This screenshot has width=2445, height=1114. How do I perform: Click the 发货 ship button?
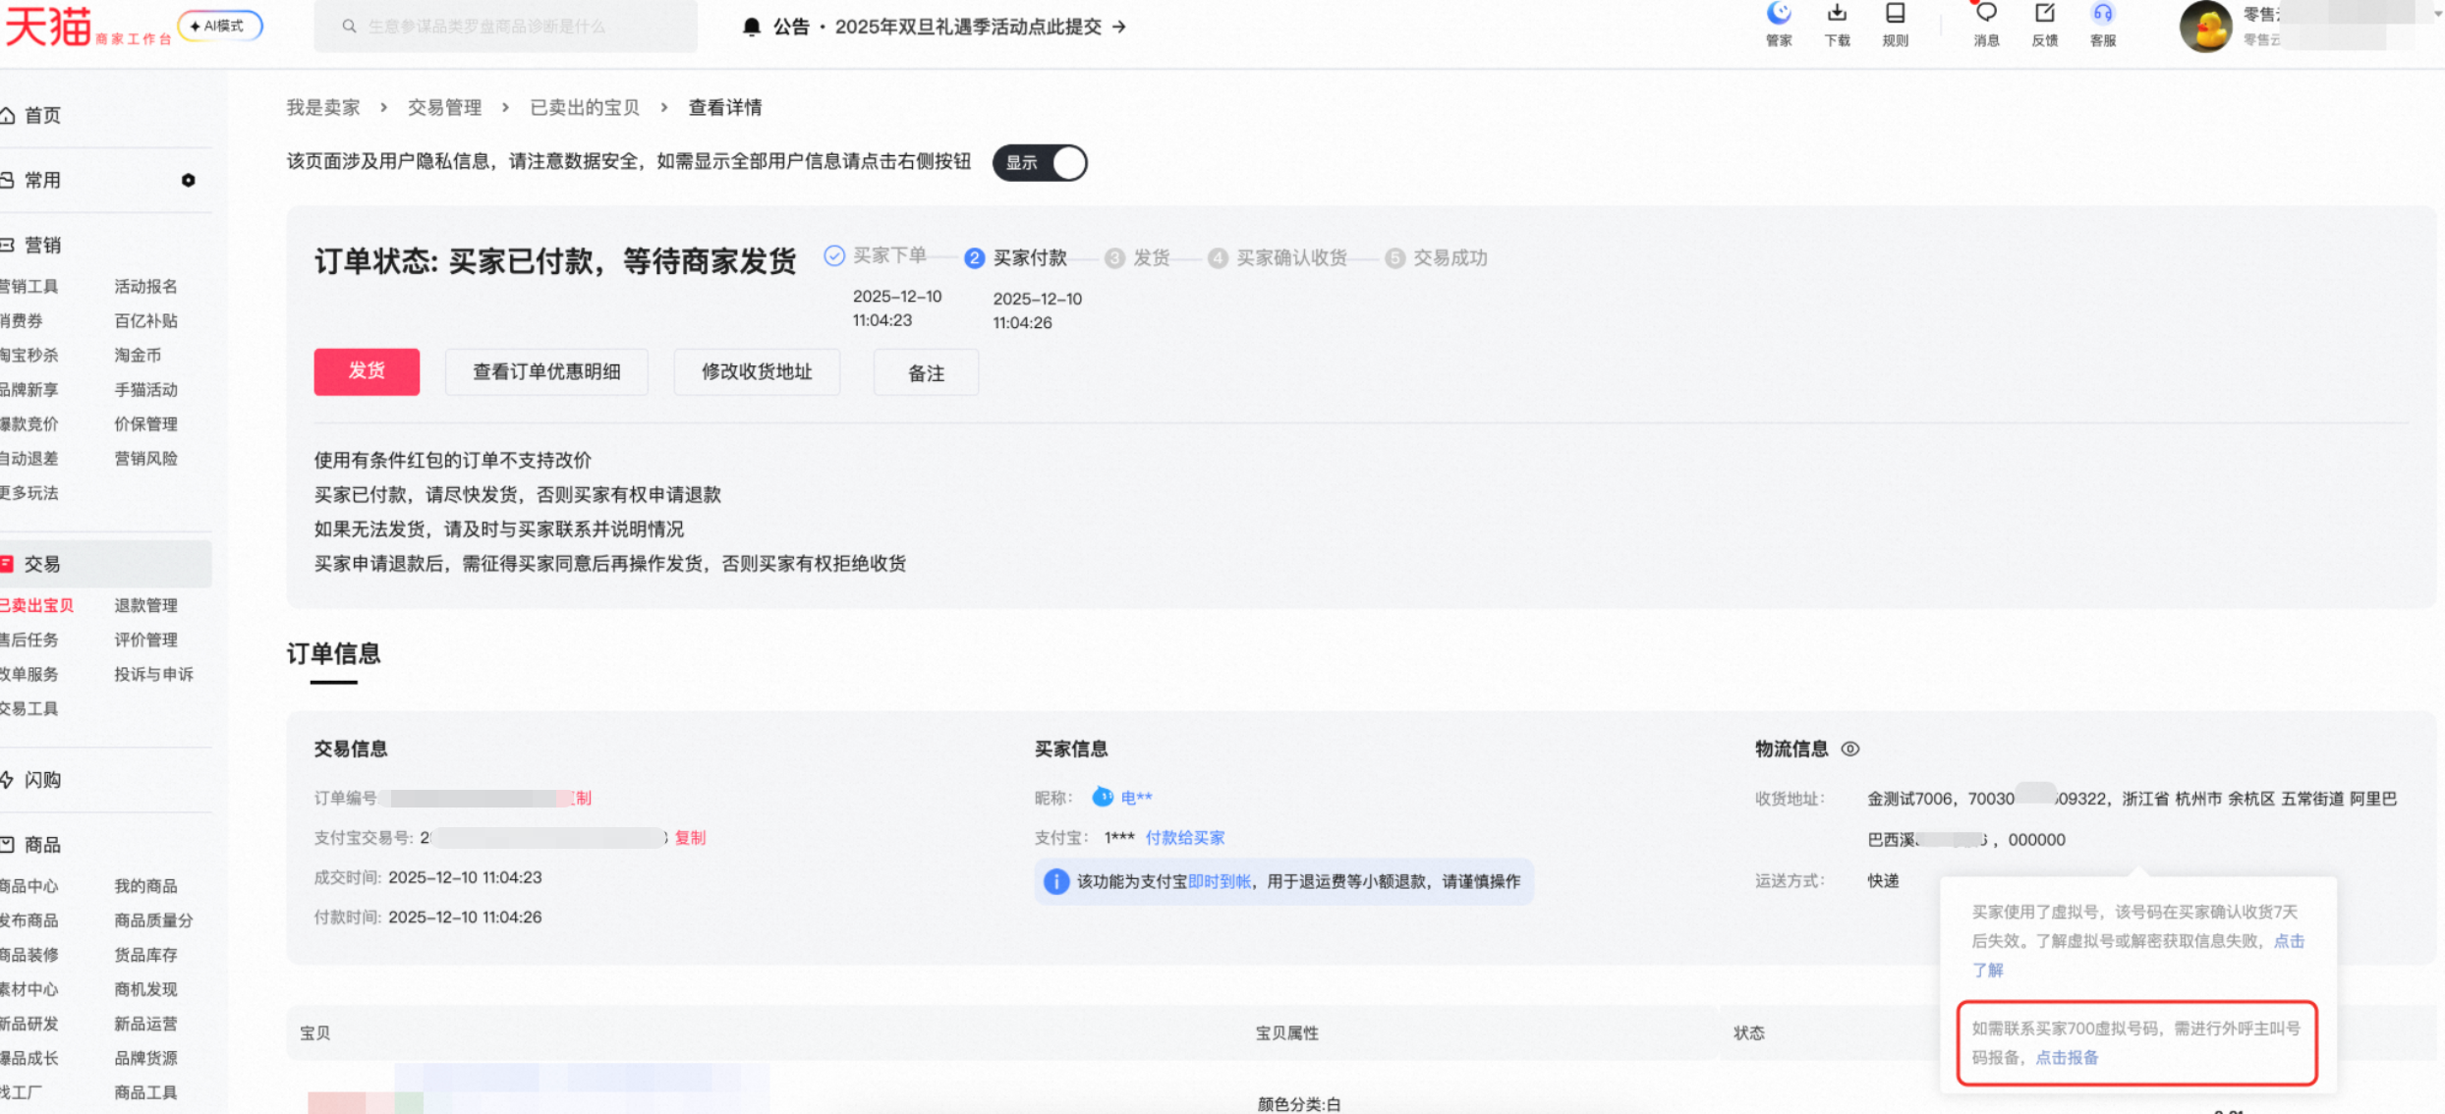367,371
